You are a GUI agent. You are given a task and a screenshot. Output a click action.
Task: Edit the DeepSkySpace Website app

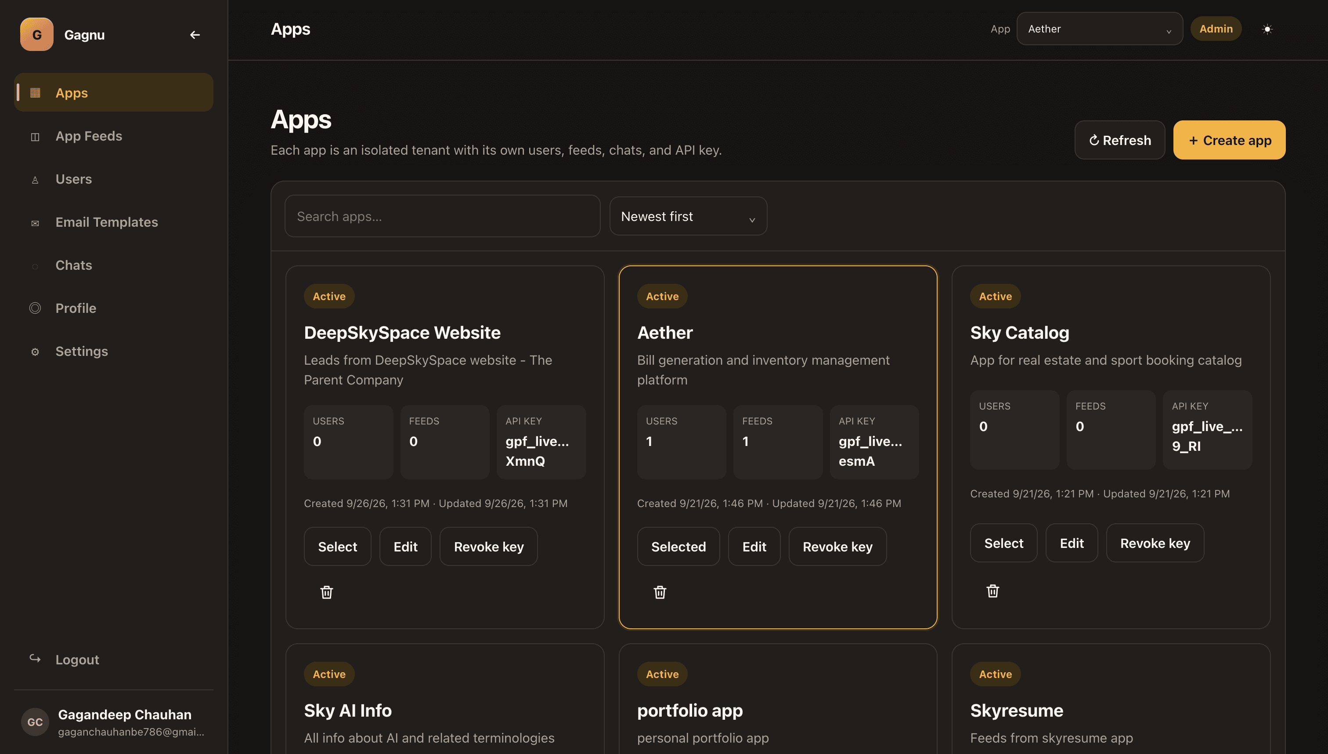[x=405, y=547]
